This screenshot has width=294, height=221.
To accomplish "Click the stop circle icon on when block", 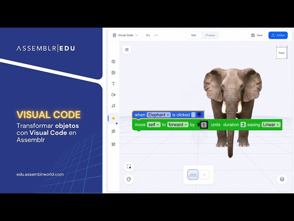I will click(199, 115).
